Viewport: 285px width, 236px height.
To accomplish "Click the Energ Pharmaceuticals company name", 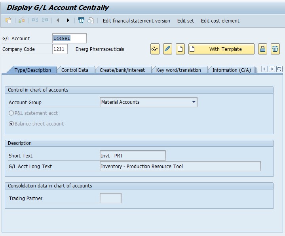I will [100, 49].
